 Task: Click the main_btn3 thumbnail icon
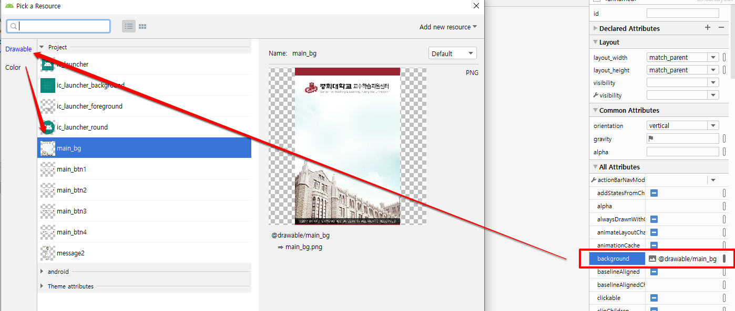click(48, 211)
